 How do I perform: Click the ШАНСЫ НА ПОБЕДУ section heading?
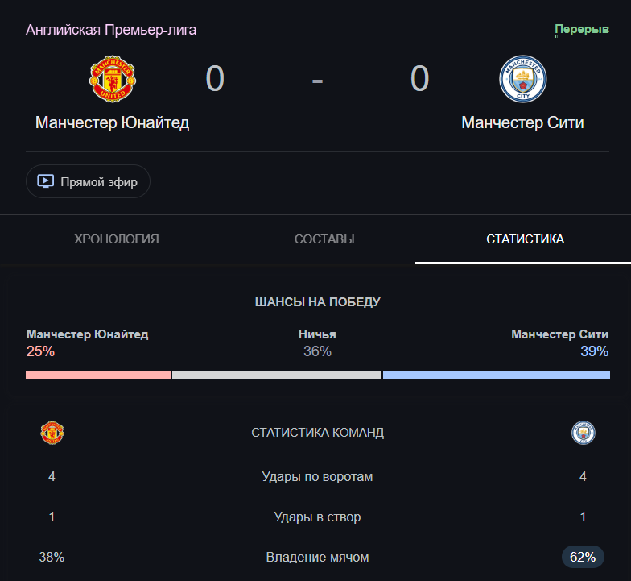(x=317, y=301)
